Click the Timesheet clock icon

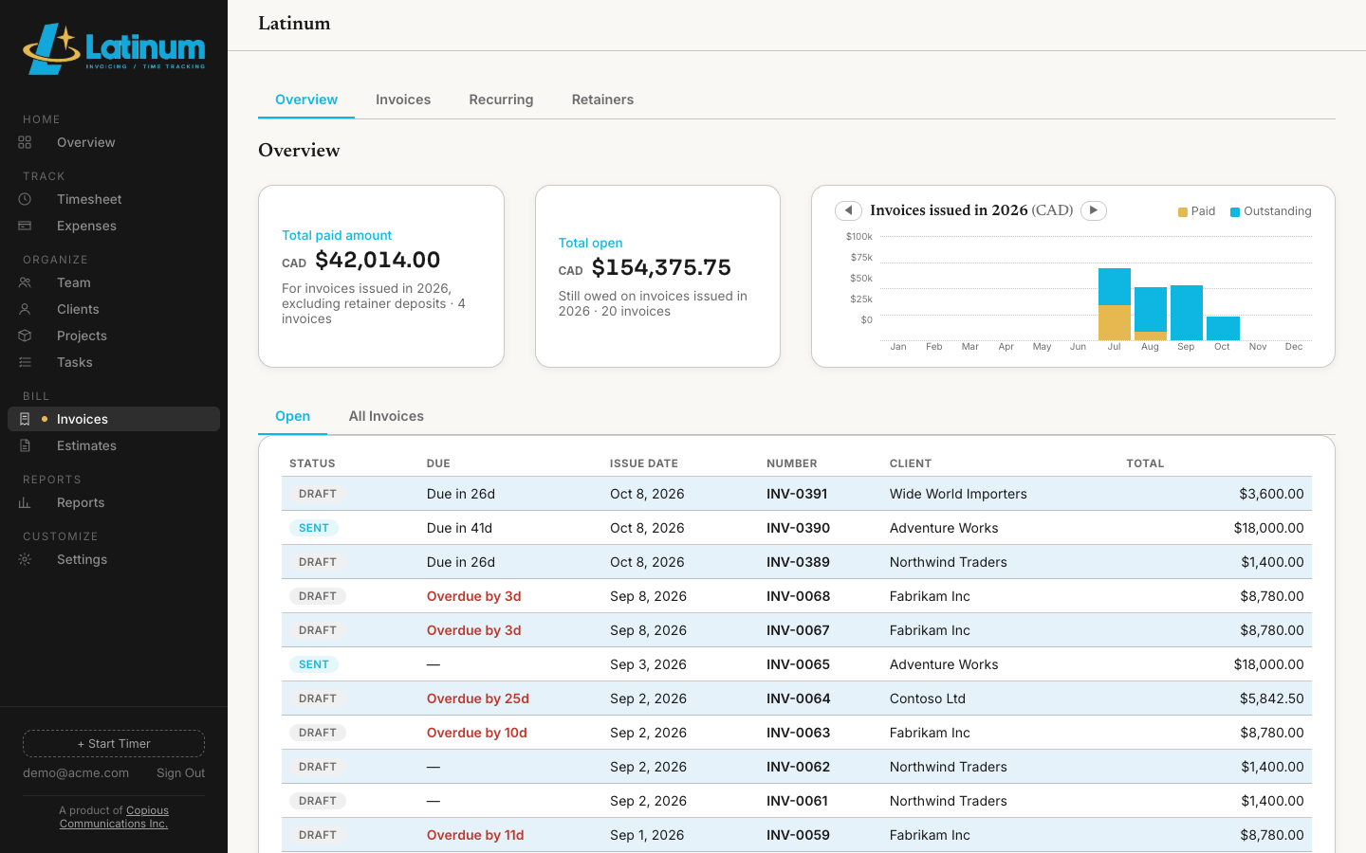click(25, 199)
